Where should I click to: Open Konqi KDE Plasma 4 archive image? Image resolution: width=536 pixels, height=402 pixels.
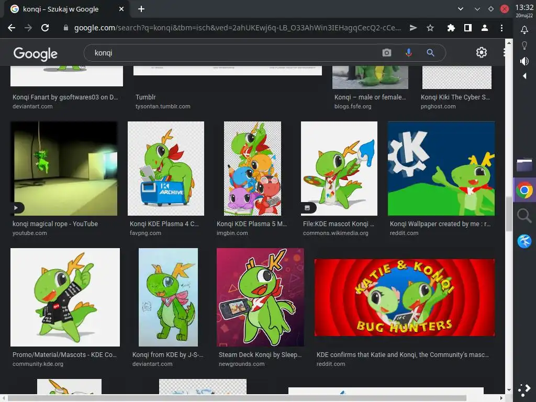pos(166,169)
